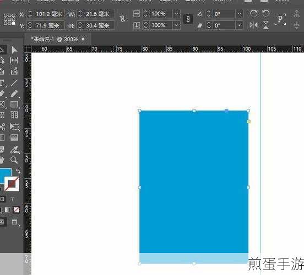Close the 未命名-1 document tab
Screen dimensions: 304x275
pos(83,39)
